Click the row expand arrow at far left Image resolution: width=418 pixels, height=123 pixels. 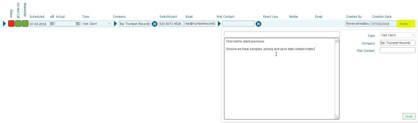[4, 24]
